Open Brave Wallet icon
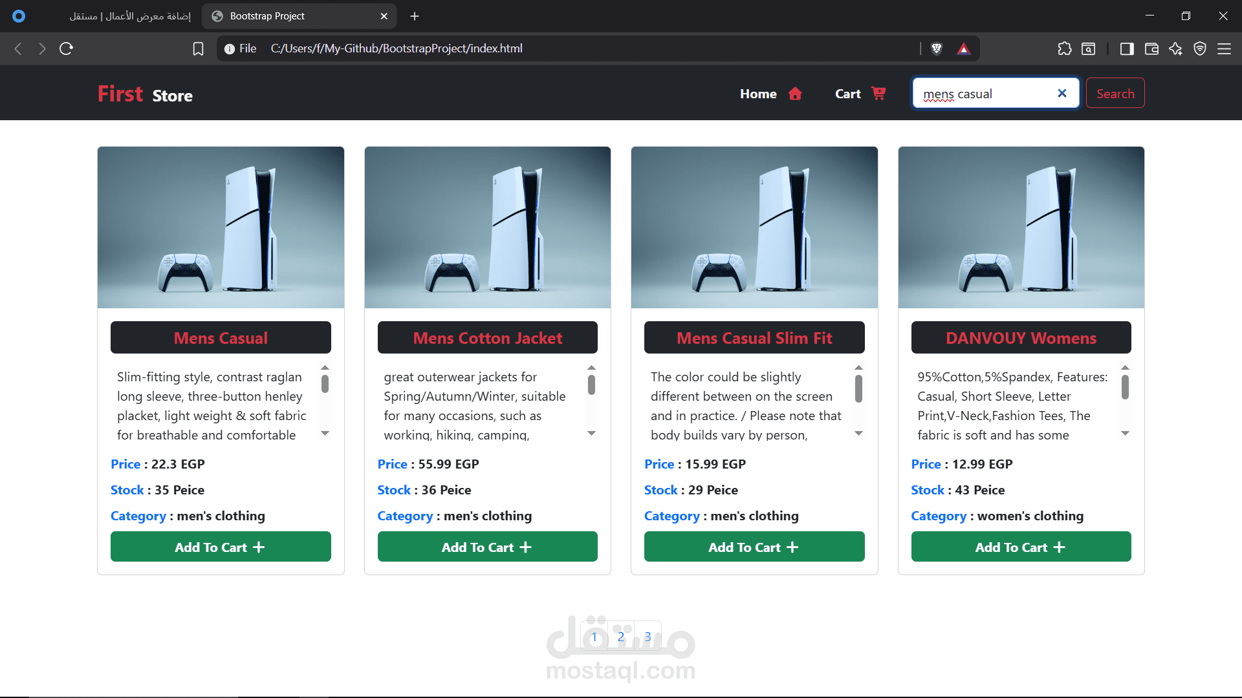This screenshot has width=1242, height=698. [1151, 48]
